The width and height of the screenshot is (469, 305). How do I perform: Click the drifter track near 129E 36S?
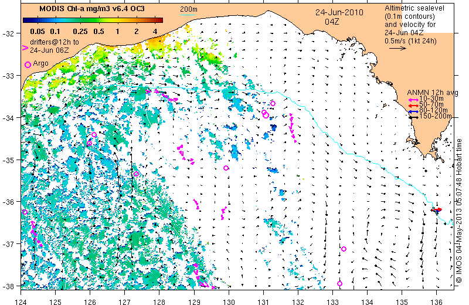click(x=196, y=204)
